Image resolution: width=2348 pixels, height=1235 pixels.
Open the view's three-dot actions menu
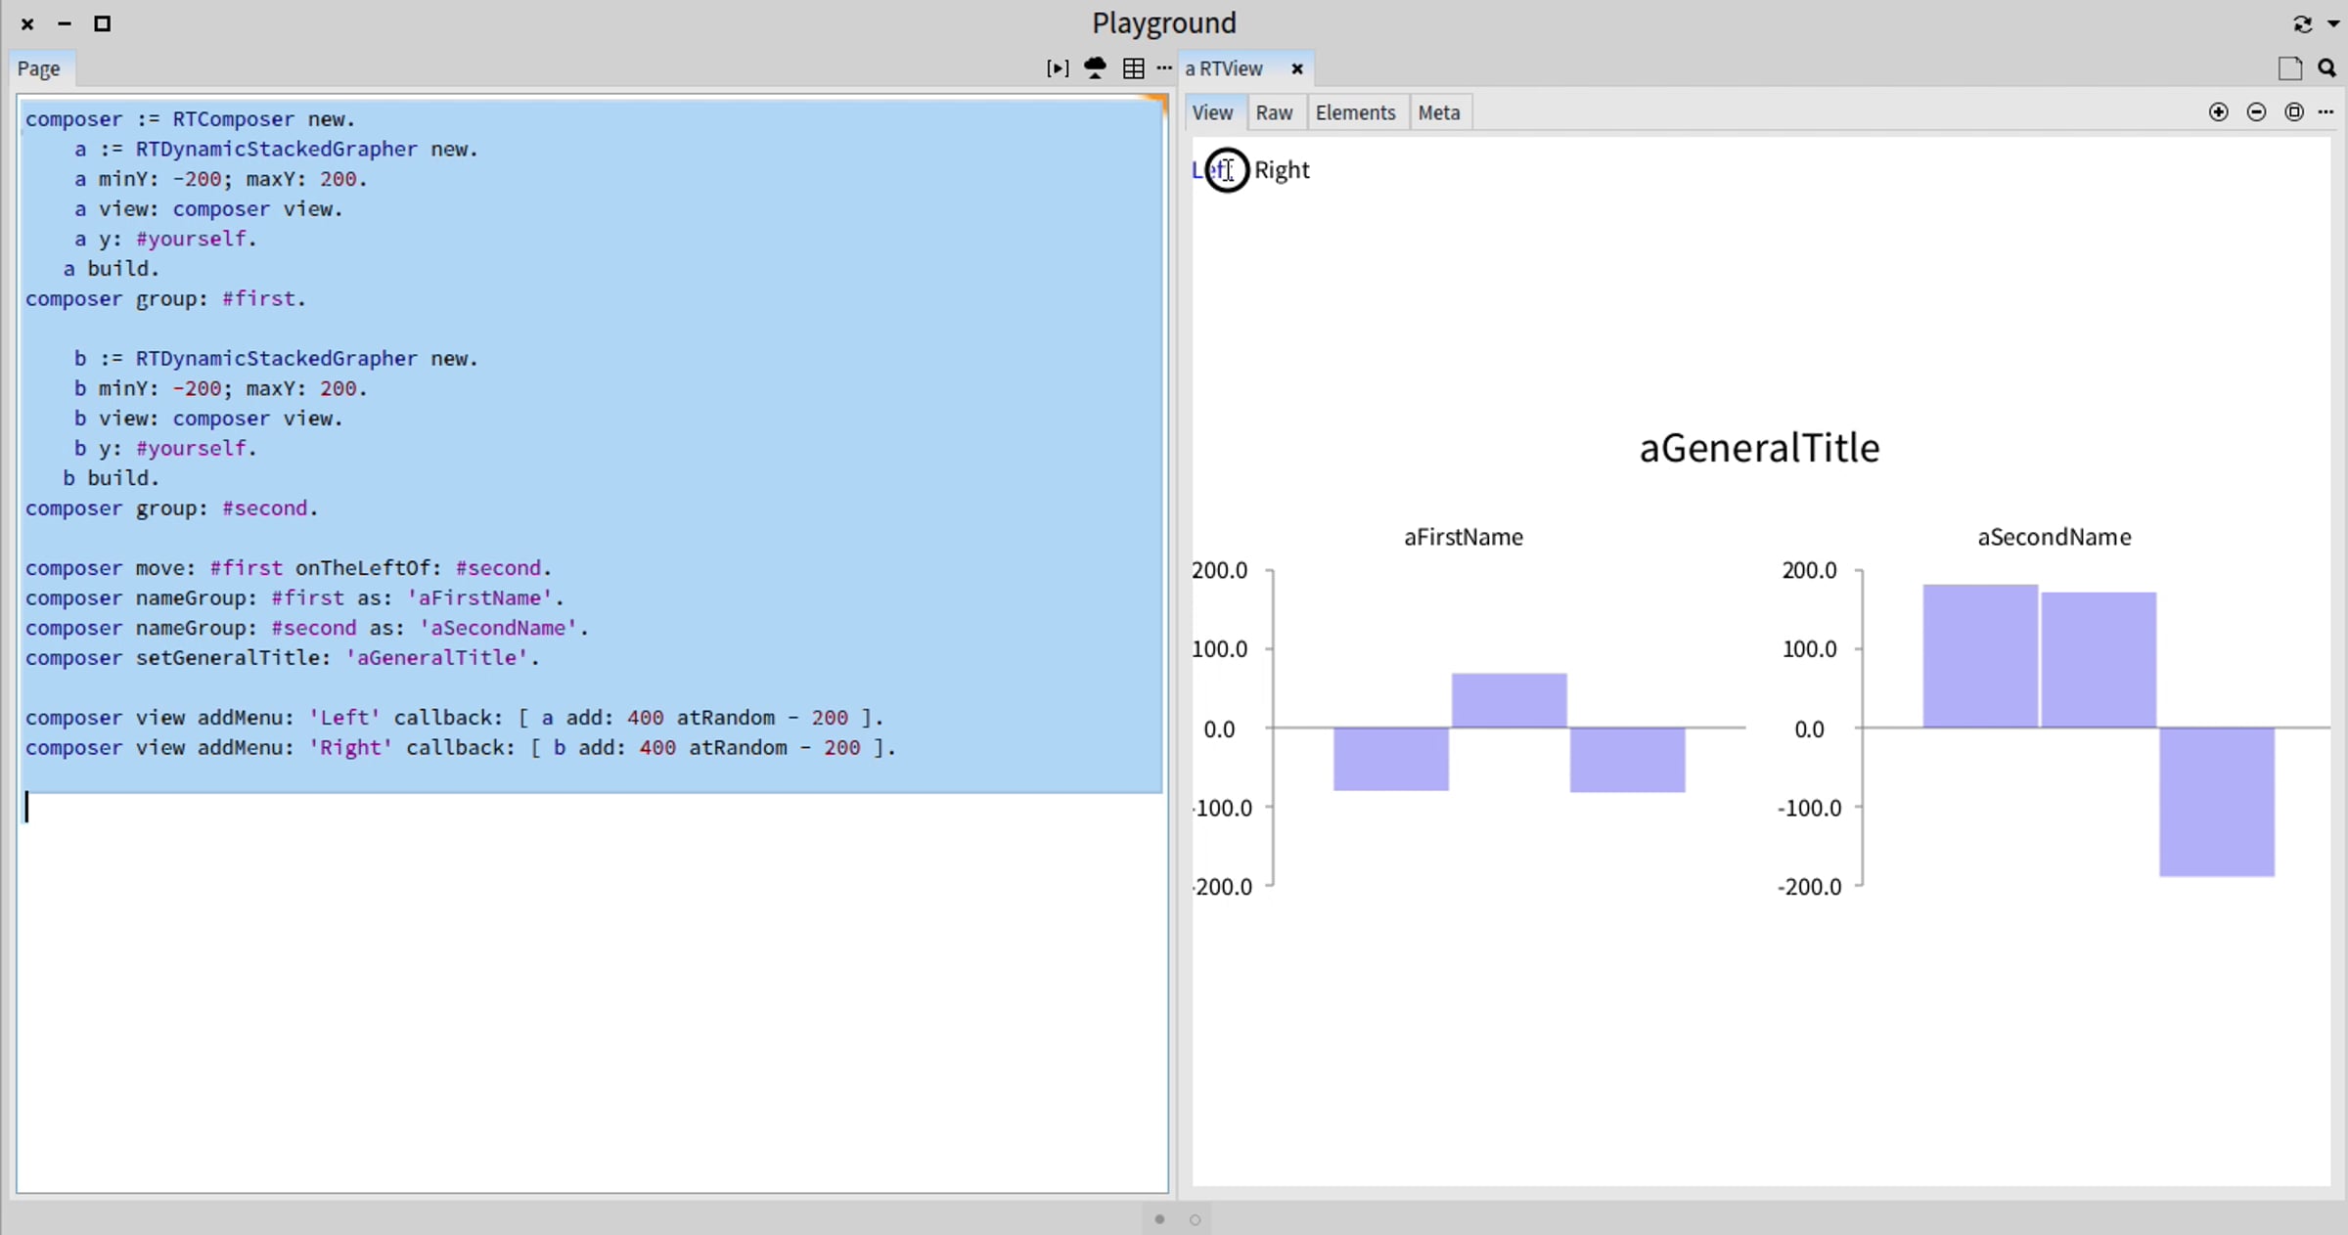(x=2326, y=112)
